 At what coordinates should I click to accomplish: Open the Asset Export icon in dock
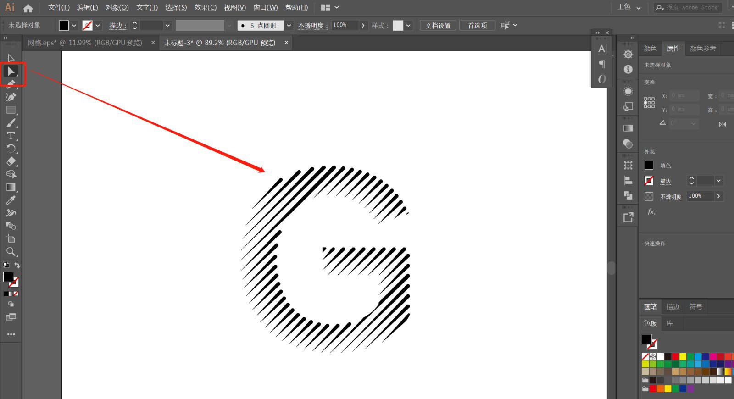[x=628, y=217]
